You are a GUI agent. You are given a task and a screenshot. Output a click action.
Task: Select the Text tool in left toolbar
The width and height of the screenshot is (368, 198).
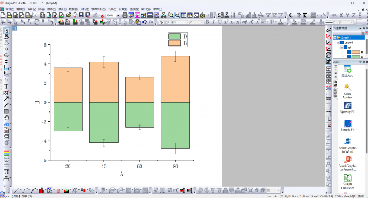[6, 87]
